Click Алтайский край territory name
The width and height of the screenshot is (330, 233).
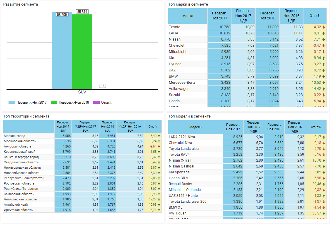[16, 204]
